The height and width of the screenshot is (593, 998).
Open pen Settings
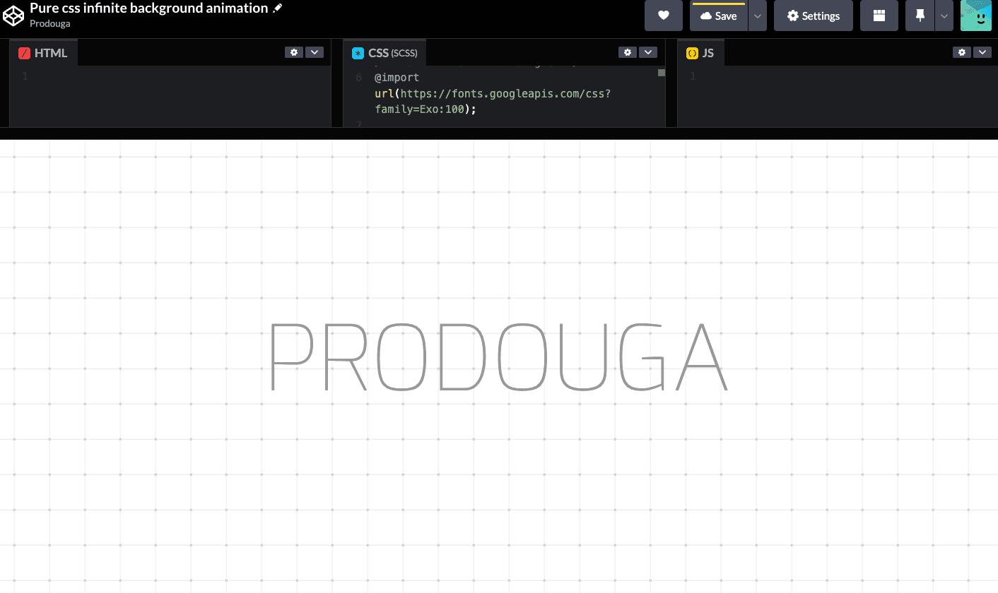814,16
